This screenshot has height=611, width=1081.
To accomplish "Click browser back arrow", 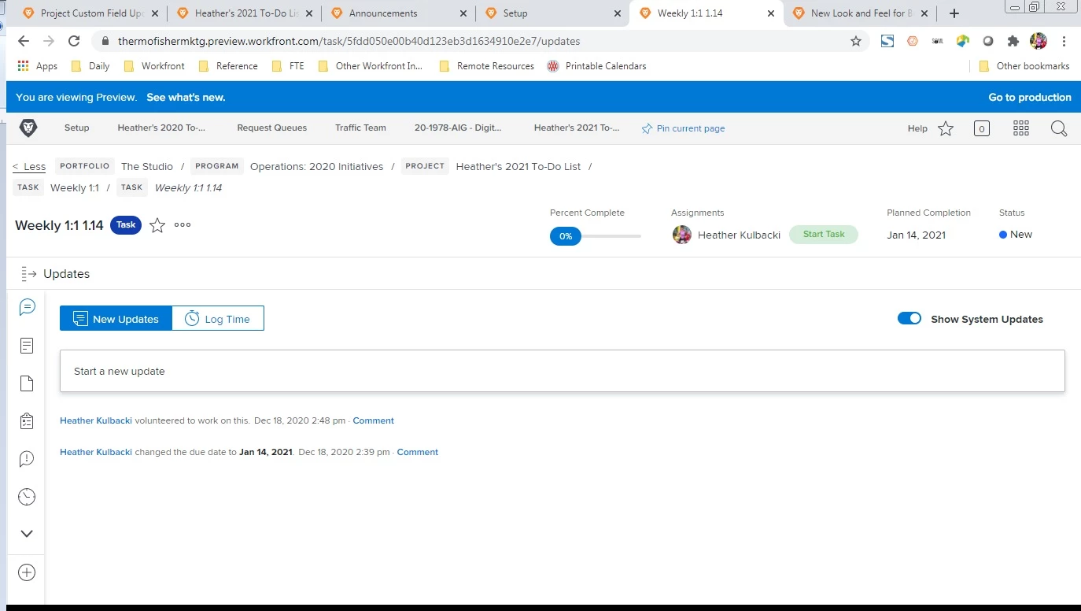I will coord(23,41).
